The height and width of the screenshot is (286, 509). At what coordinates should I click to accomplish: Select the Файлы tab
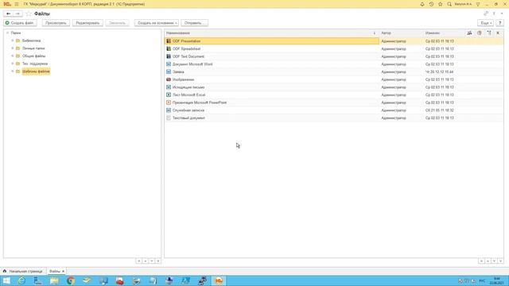pos(55,271)
